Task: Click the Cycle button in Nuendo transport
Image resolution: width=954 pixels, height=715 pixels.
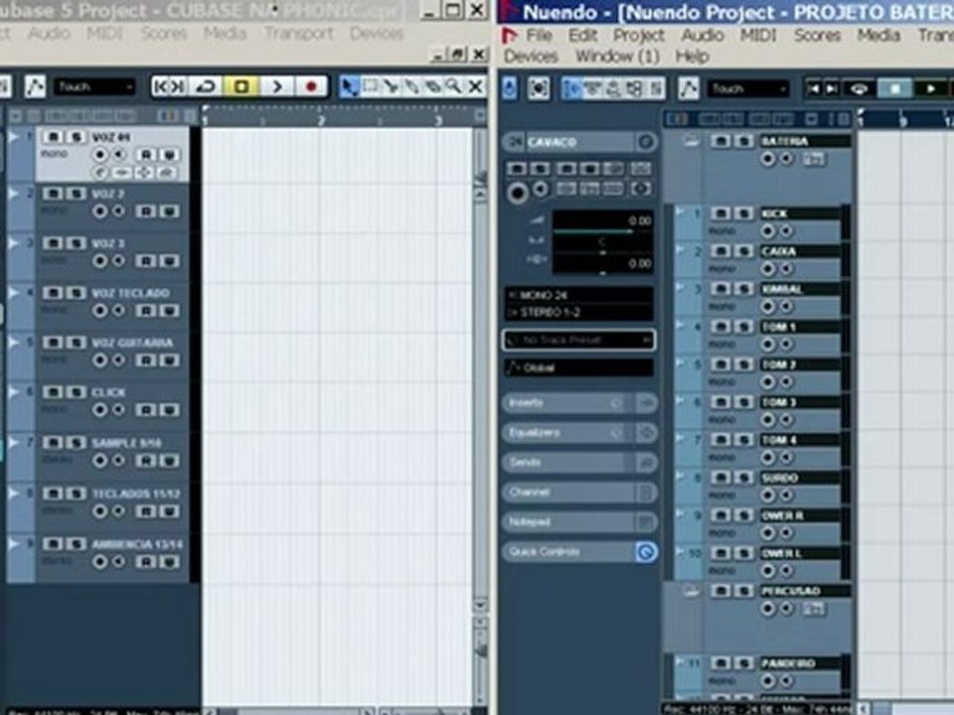Action: (x=859, y=89)
